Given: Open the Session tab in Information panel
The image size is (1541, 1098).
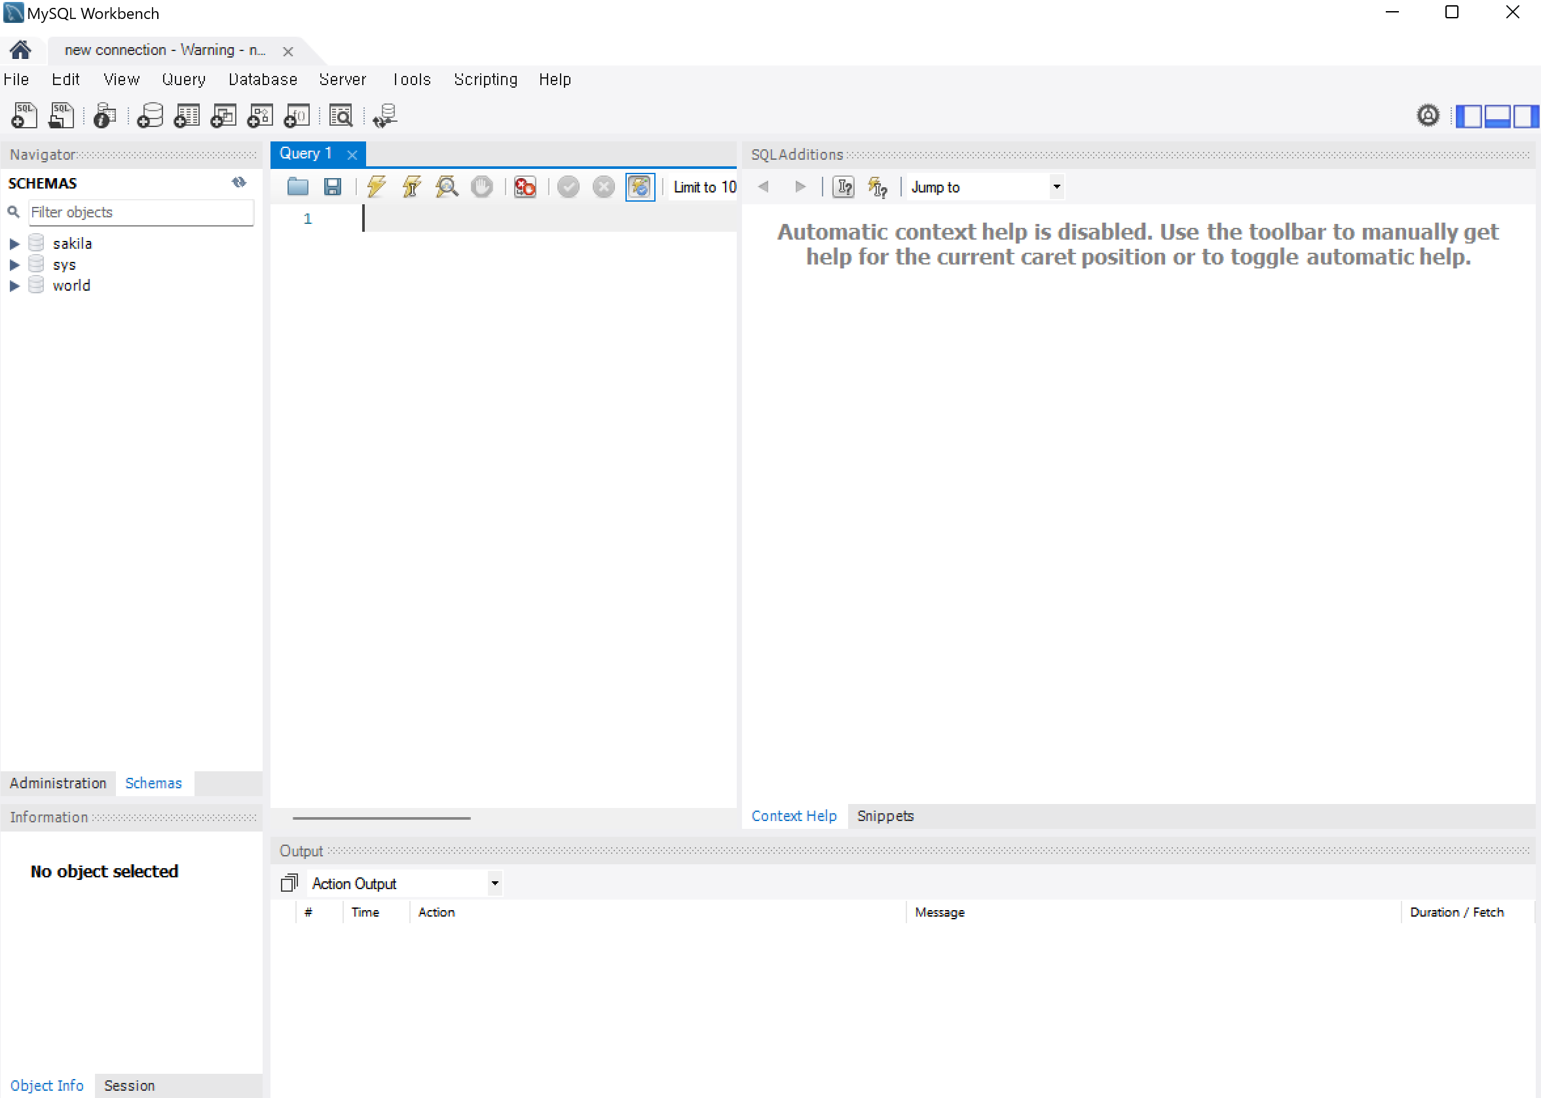Looking at the screenshot, I should (x=129, y=1085).
